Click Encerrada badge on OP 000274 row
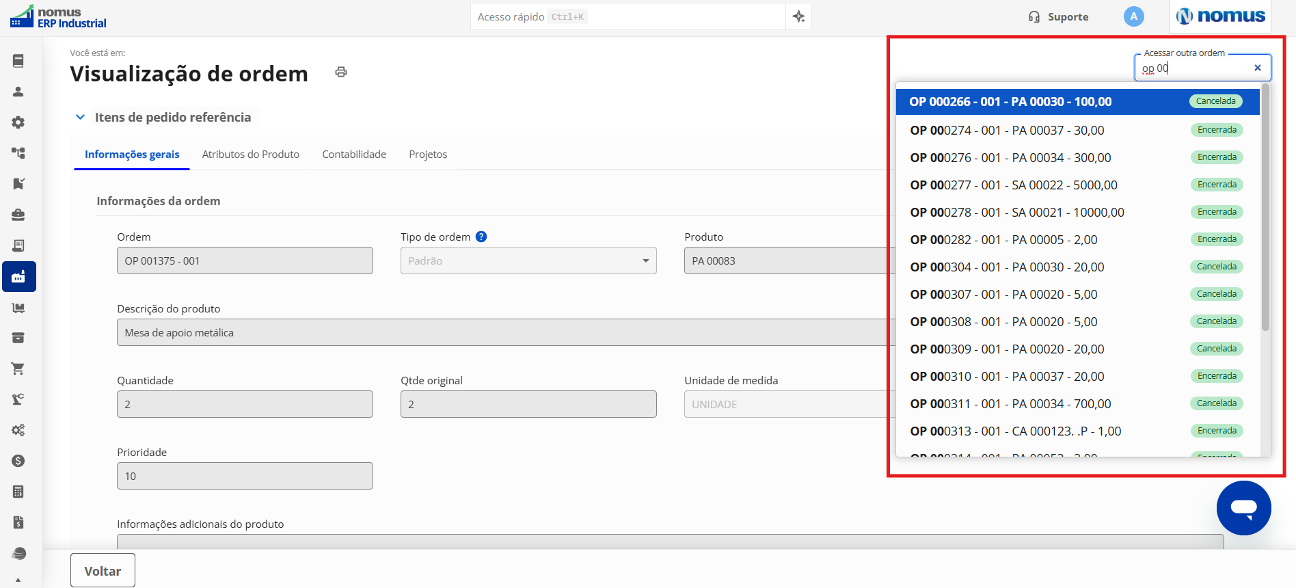The image size is (1296, 588). click(1217, 130)
